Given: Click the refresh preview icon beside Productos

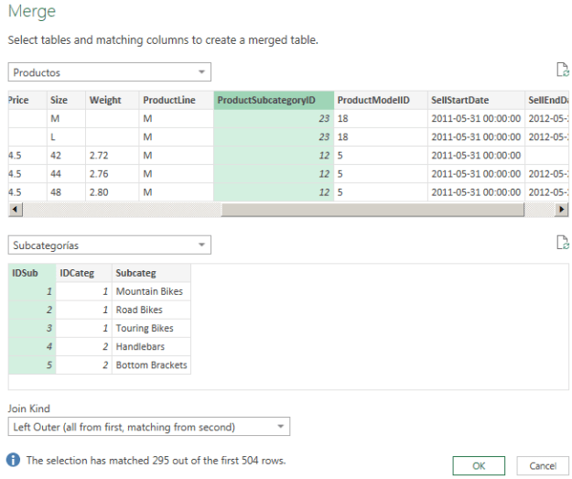Looking at the screenshot, I should (x=562, y=71).
